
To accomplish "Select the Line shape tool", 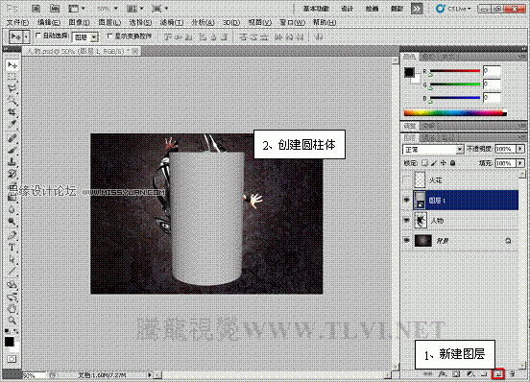I will pos(12,271).
